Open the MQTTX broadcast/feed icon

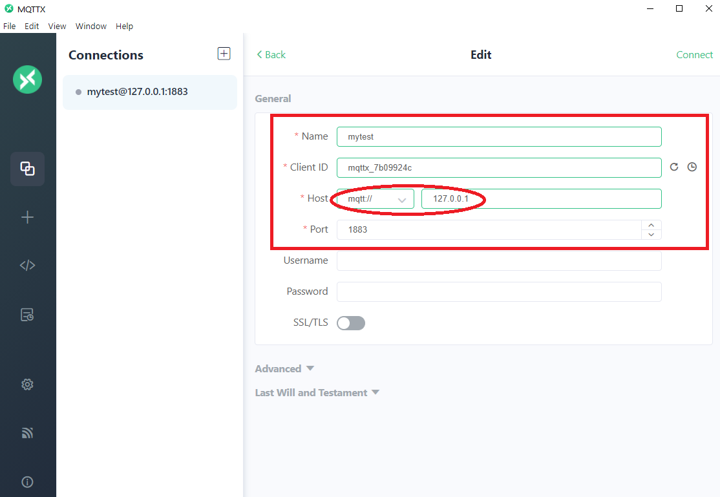click(27, 432)
